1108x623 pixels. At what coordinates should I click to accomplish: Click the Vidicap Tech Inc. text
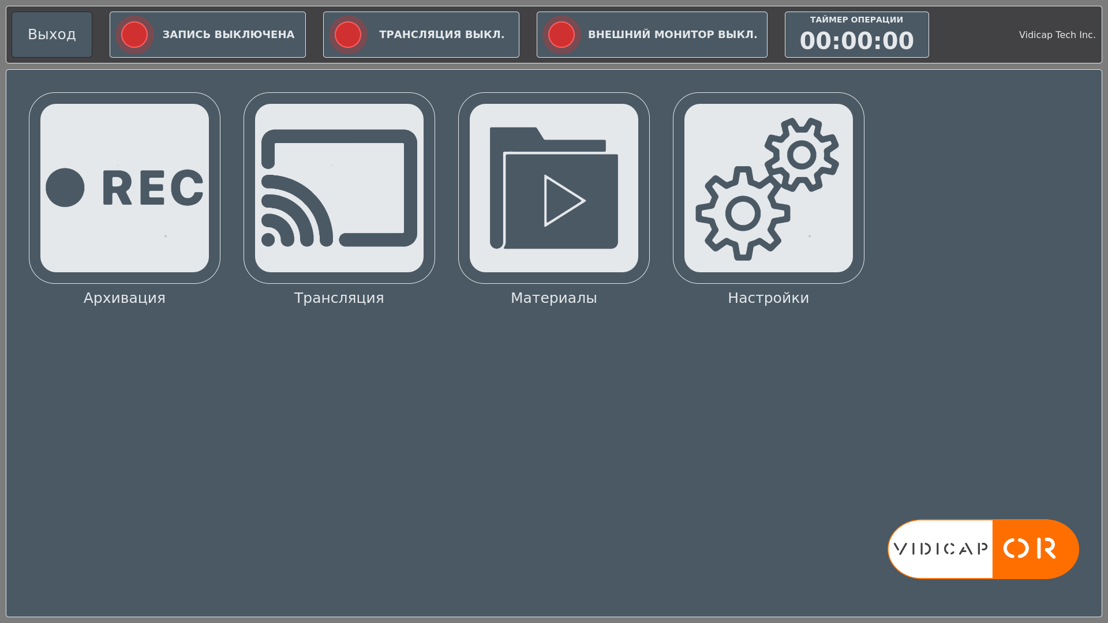(1057, 35)
